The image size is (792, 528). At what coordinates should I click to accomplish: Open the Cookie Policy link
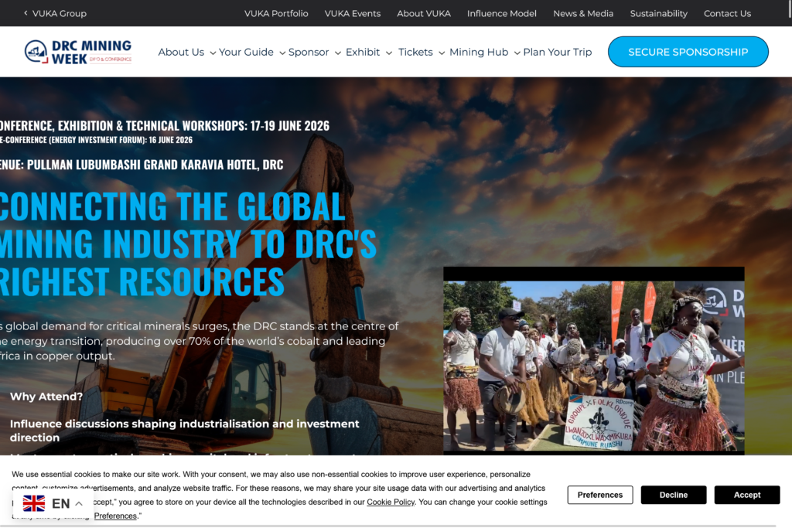391,502
